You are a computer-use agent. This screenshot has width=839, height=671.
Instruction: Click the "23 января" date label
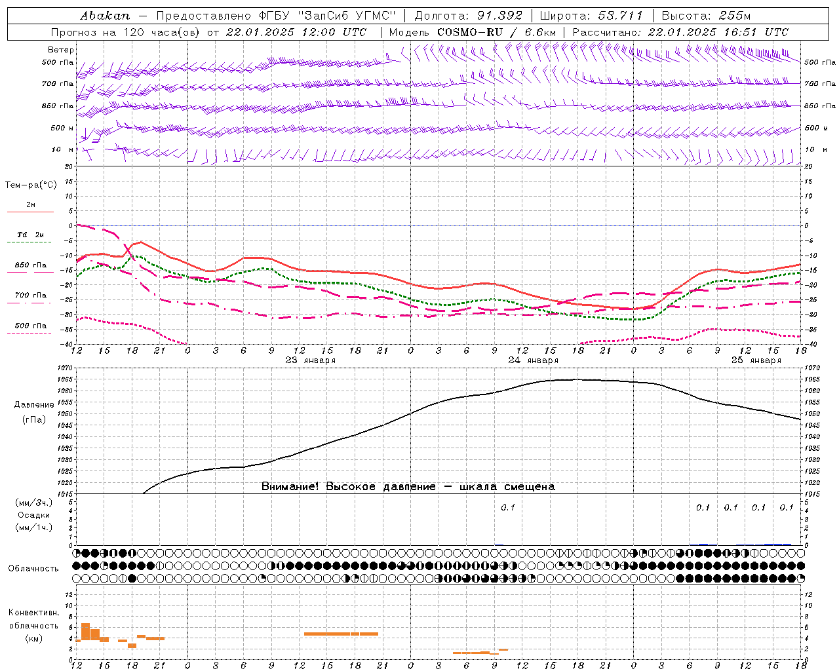point(310,360)
